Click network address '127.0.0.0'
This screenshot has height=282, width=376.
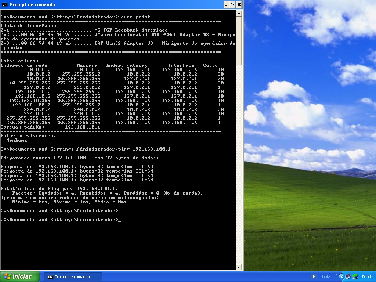[37, 87]
